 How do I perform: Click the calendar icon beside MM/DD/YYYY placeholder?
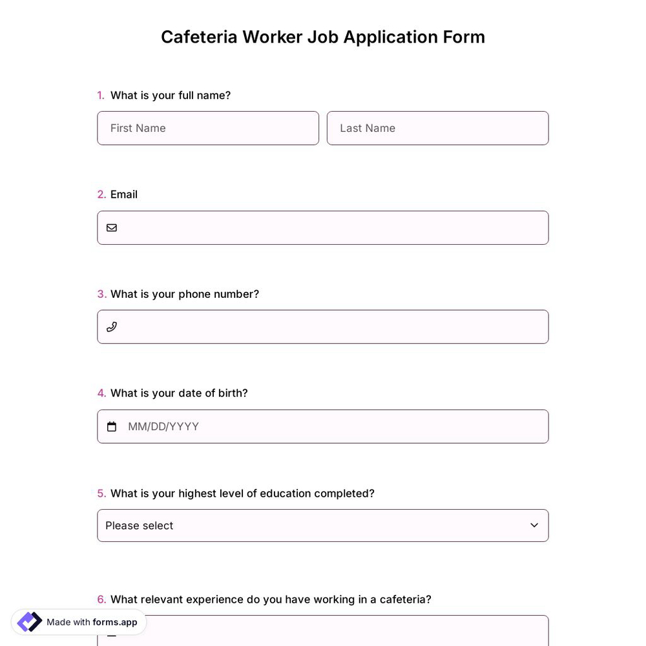(x=112, y=426)
